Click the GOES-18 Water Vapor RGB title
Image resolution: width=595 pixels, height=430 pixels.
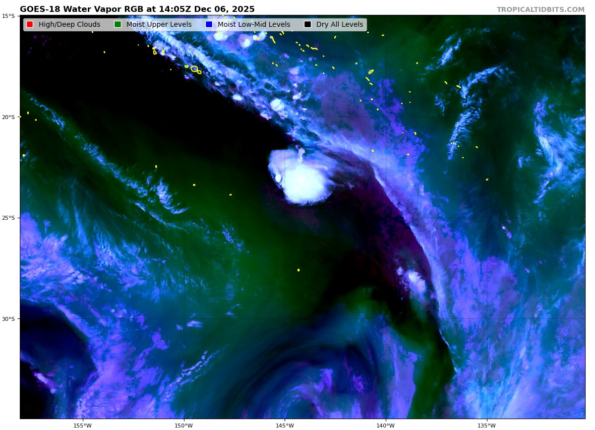coord(137,9)
